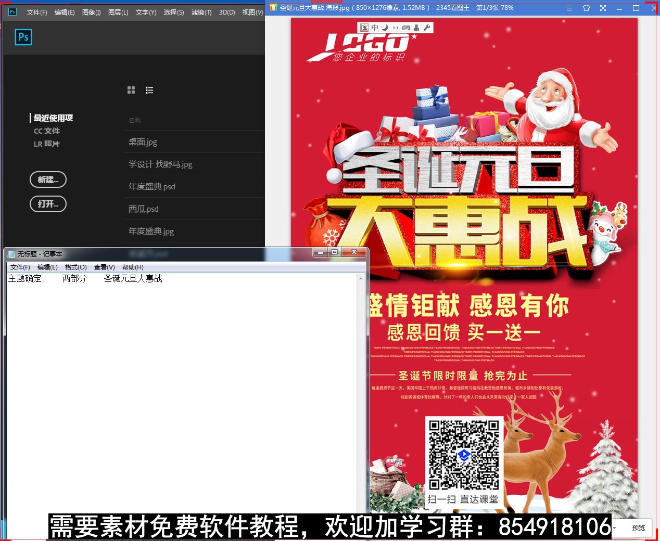Open the 滤镜 menu in Photoshop

tap(202, 12)
